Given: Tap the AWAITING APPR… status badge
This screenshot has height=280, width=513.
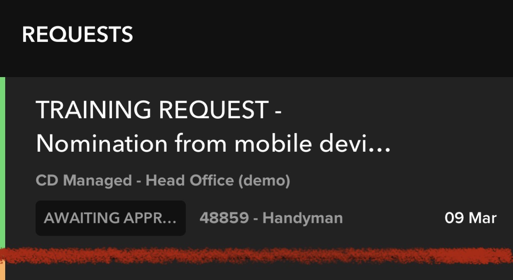Looking at the screenshot, I should pyautogui.click(x=111, y=218).
